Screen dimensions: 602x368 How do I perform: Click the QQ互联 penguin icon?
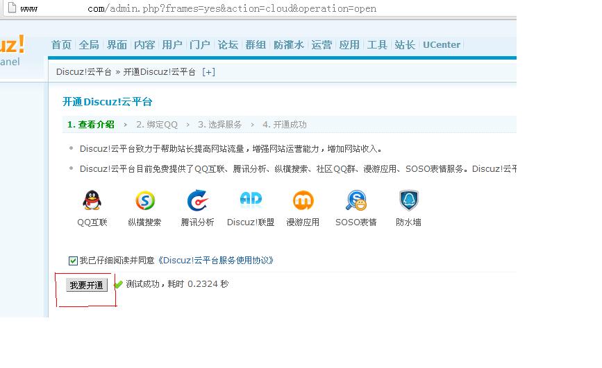(x=92, y=200)
